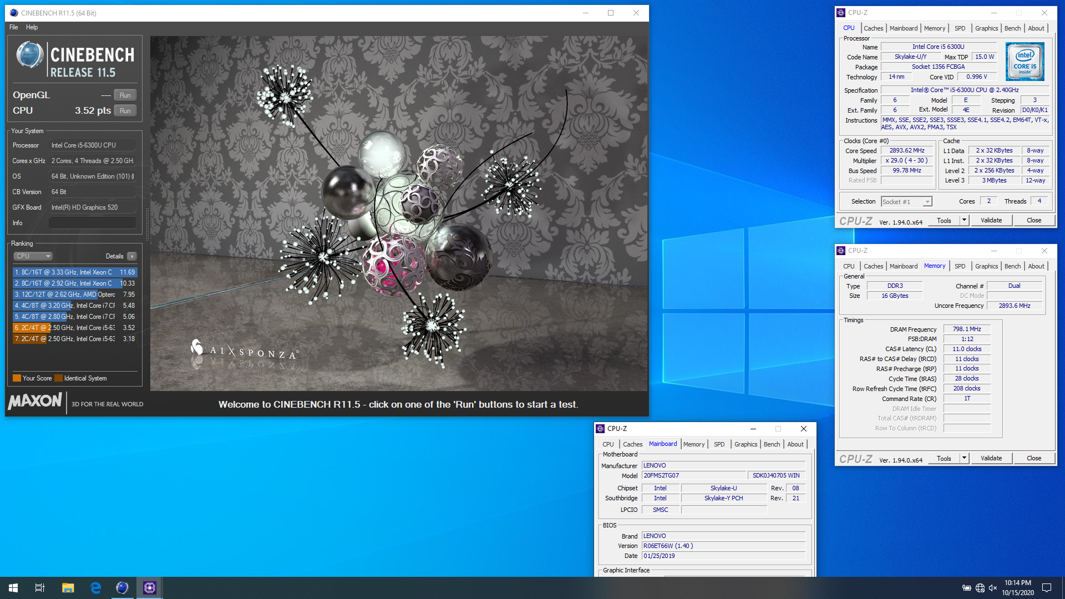The height and width of the screenshot is (599, 1065).
Task: Click the muted volume tray icon
Action: tap(993, 588)
